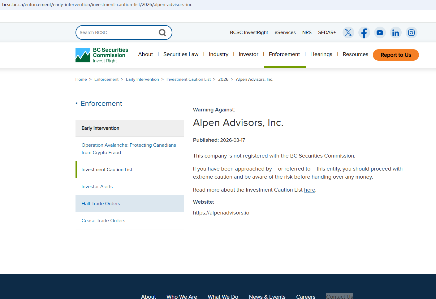Click the Report to Us button
This screenshot has width=436, height=299.
[396, 55]
